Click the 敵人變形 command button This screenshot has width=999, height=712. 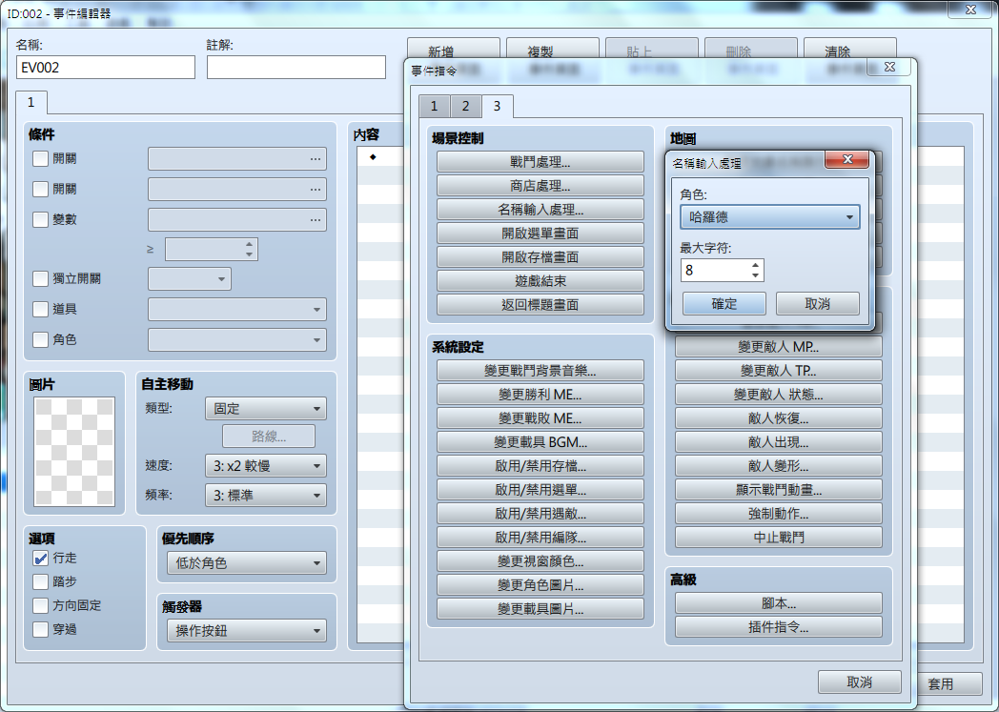(779, 466)
